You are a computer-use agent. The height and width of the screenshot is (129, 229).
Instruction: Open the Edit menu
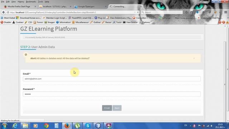[8, 2]
